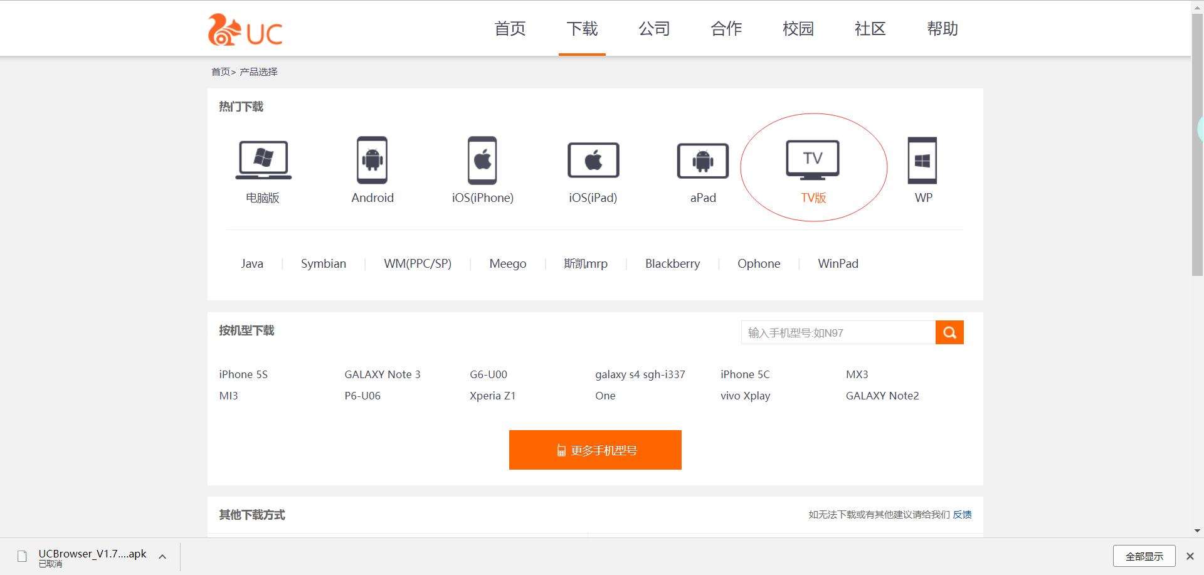Select the iPhone 5C model link
Image resolution: width=1204 pixels, height=575 pixels.
(745, 374)
